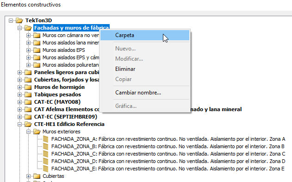
Task: Click the Cubiertas subfolder icon
Action: click(x=37, y=176)
